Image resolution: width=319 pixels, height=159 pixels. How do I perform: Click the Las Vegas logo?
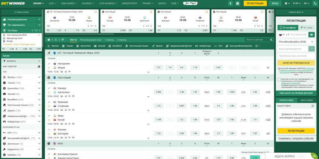click(190, 3)
